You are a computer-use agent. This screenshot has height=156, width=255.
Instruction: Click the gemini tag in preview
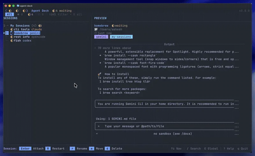[101, 37]
